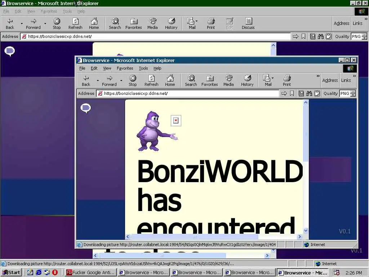Click the Links label in front window
369x277 pixels.
pyautogui.click(x=346, y=80)
